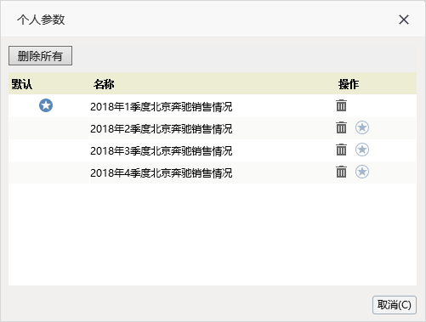Select the 2018年1季度北京奔驰销售情况 row name
426x322 pixels.
162,107
